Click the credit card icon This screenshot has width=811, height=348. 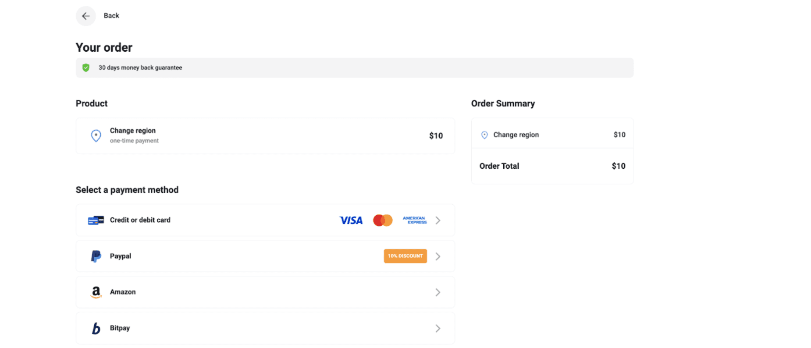tap(96, 220)
